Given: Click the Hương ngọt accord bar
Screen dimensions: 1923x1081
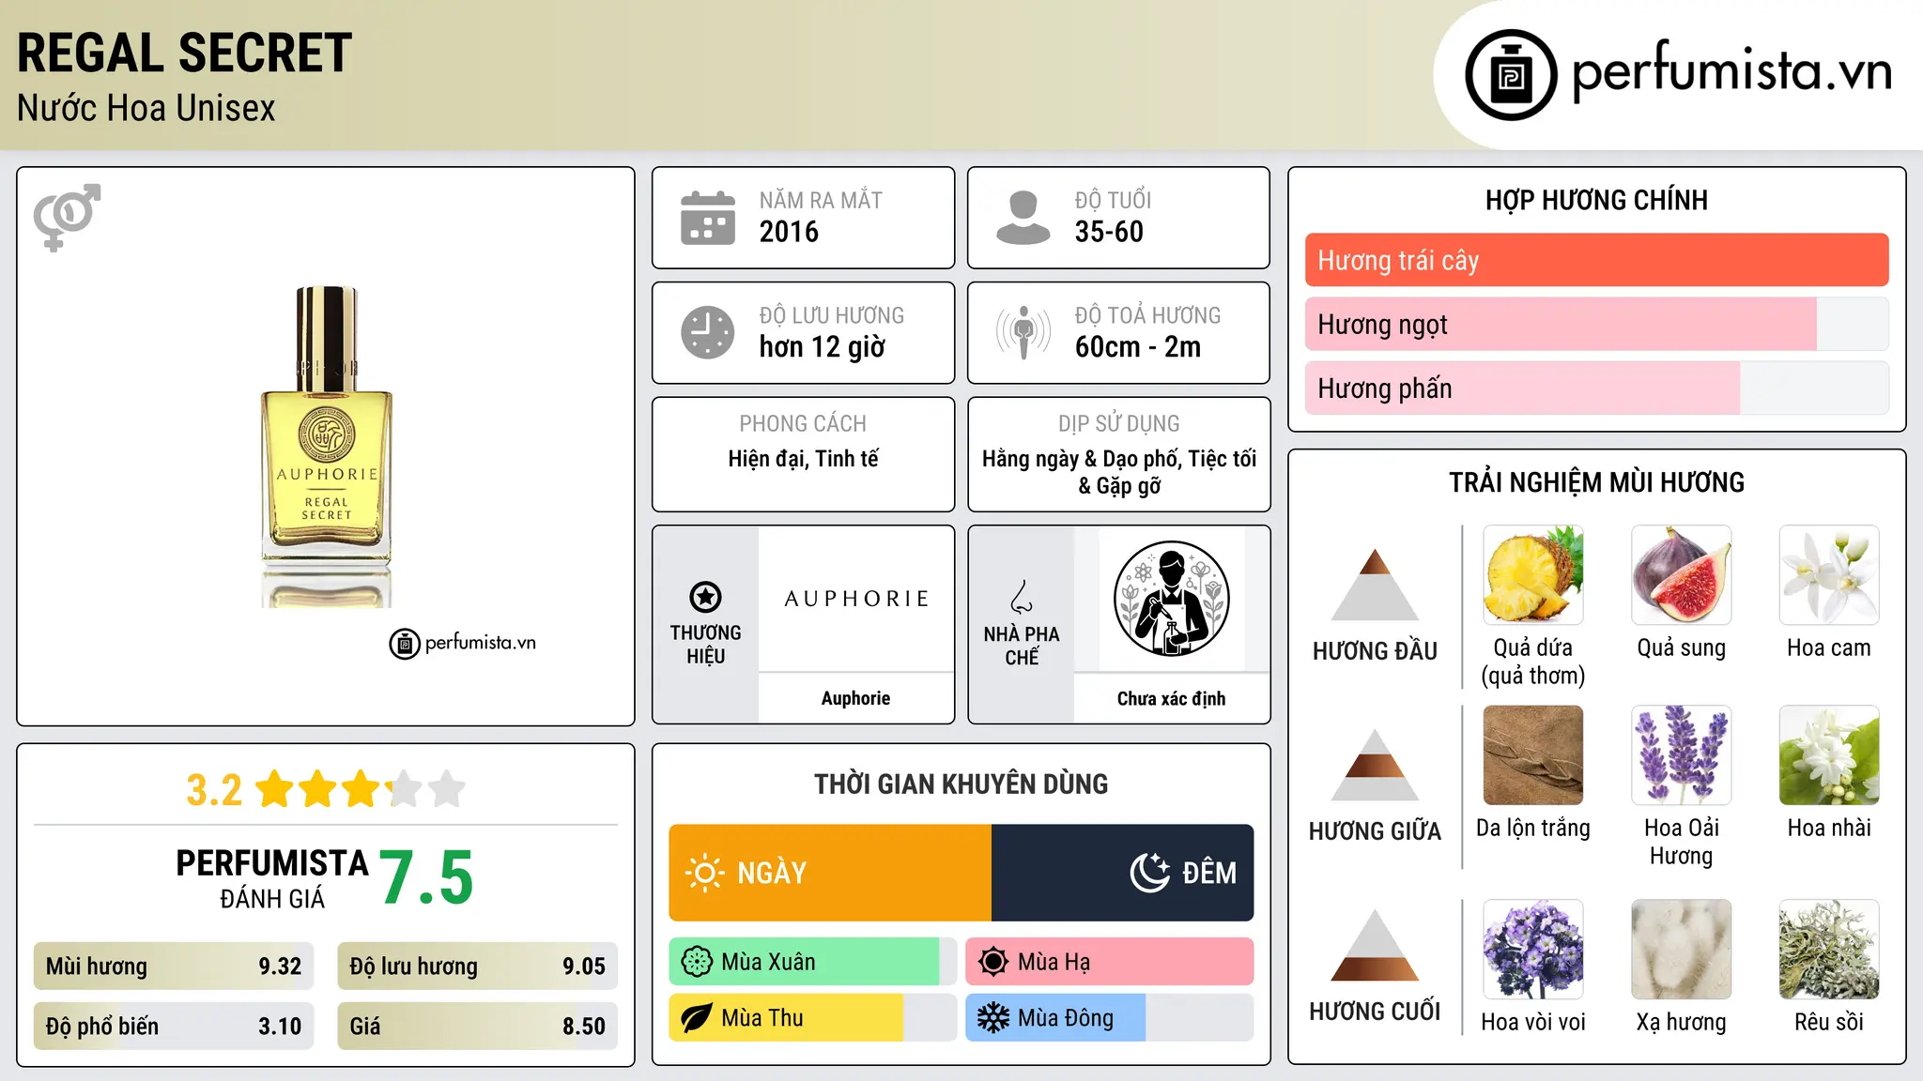Looking at the screenshot, I should [x=1597, y=324].
